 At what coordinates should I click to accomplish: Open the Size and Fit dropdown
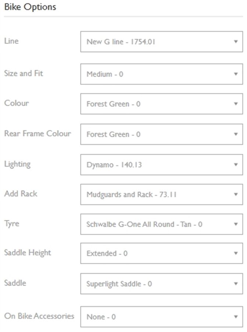161,74
